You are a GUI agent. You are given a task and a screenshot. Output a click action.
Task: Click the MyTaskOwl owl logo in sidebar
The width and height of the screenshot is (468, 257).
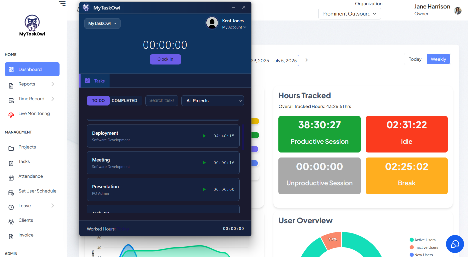(32, 25)
